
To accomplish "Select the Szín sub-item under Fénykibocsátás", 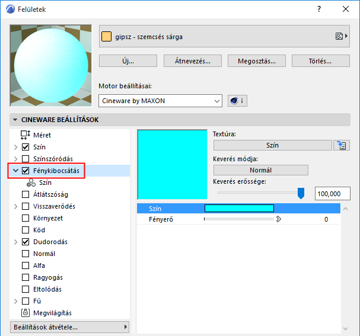I will point(45,183).
